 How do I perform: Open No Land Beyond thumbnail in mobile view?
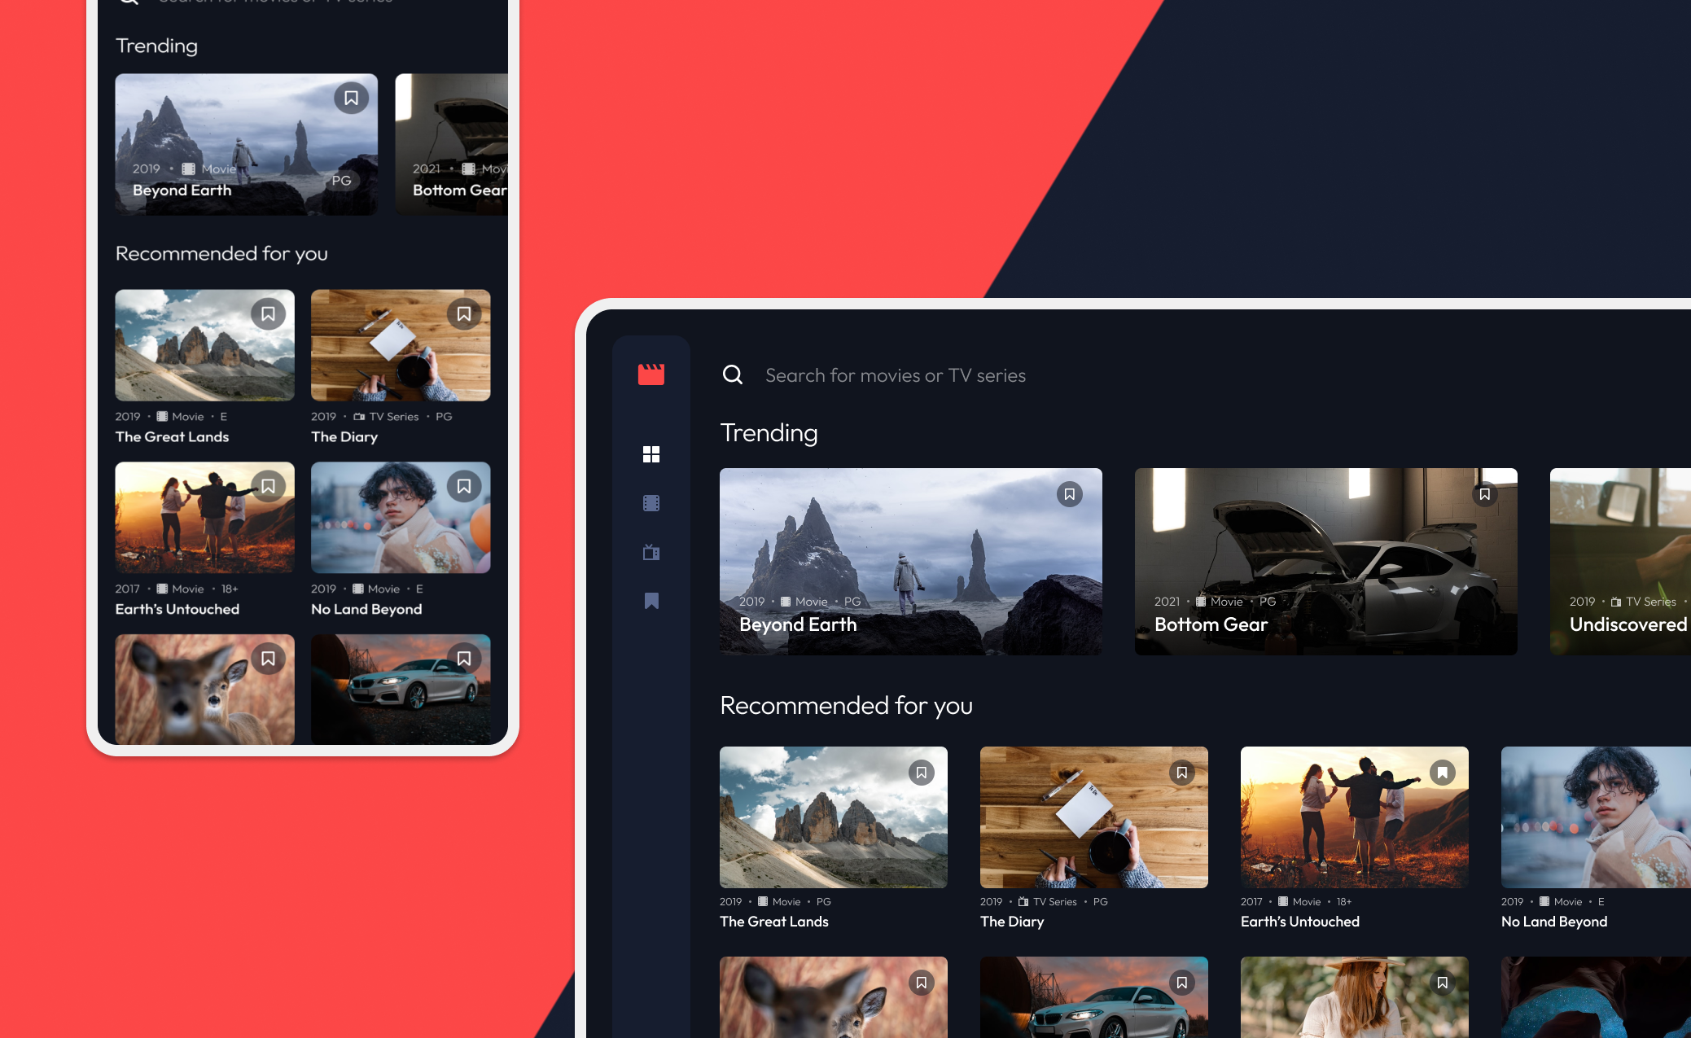pos(401,518)
